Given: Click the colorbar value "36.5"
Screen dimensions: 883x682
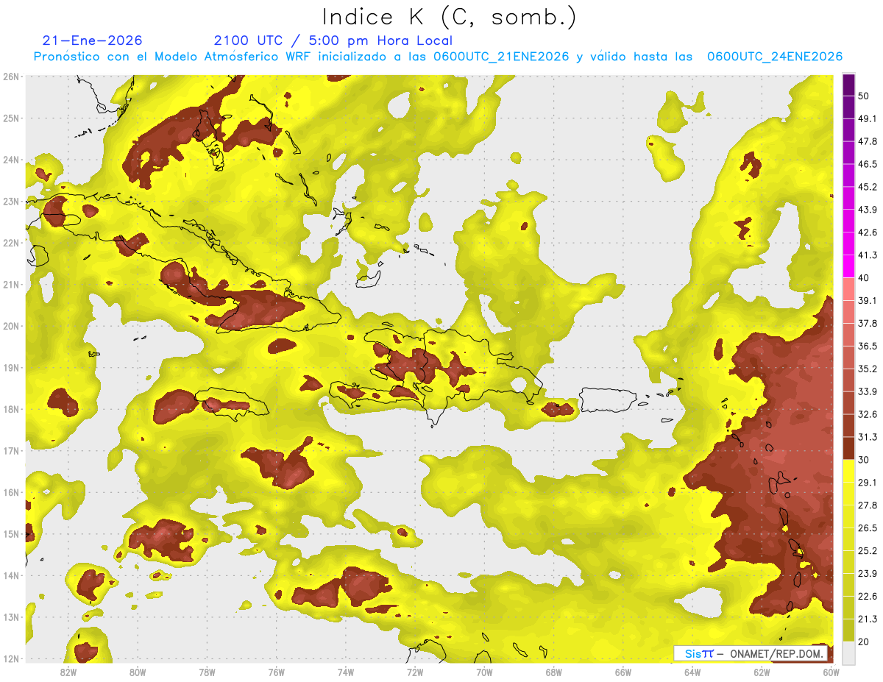Looking at the screenshot, I should click(x=867, y=346).
